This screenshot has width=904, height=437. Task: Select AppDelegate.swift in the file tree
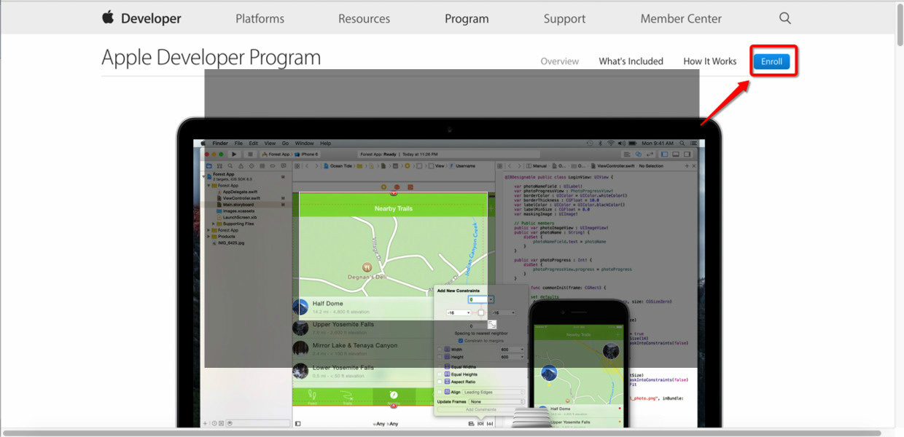point(240,192)
